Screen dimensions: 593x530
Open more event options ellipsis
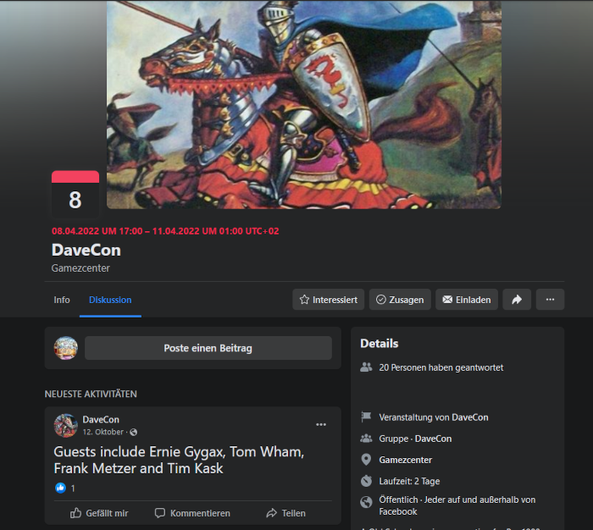(550, 300)
